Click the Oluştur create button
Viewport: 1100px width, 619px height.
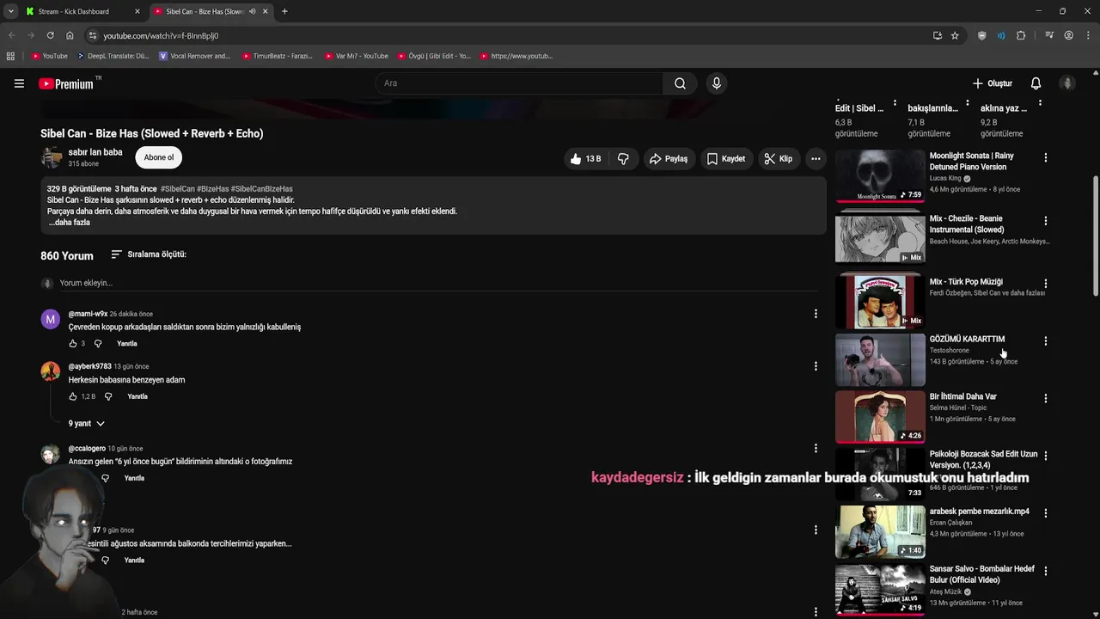[993, 83]
